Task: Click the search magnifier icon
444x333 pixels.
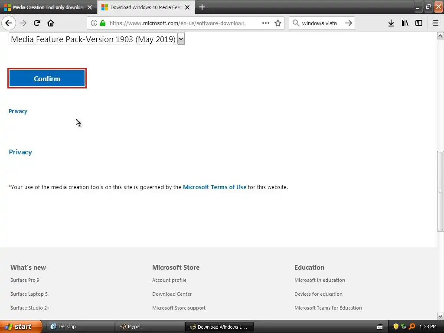Action: tap(296, 23)
